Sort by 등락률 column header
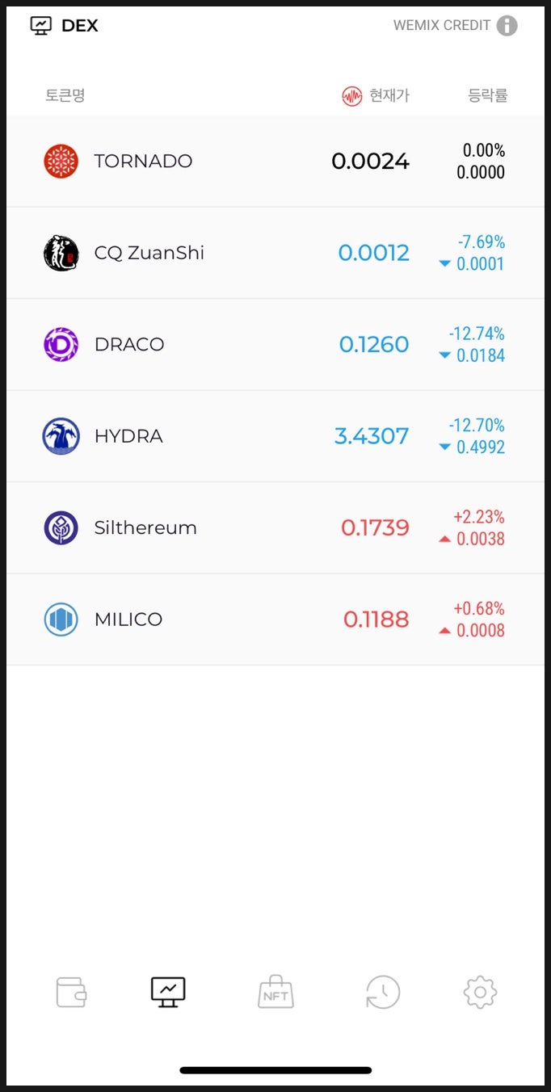The height and width of the screenshot is (1092, 551). pyautogui.click(x=488, y=95)
